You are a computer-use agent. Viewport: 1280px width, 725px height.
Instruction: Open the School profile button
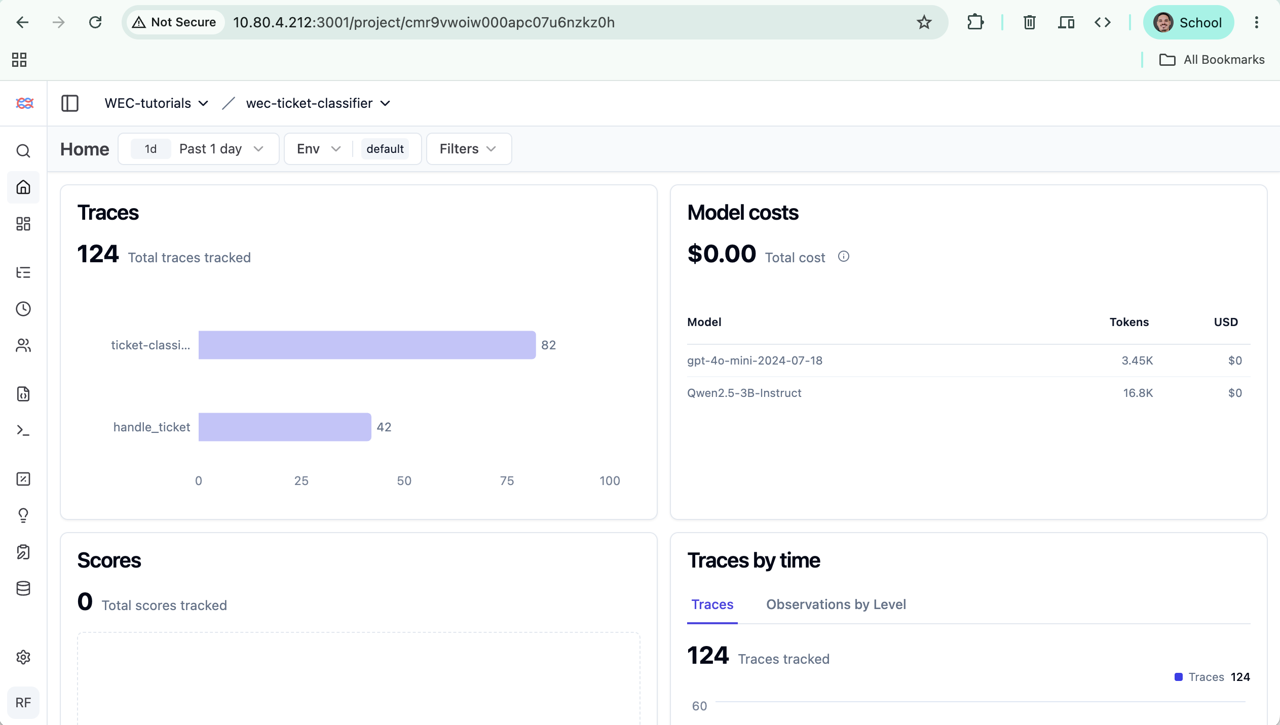[x=1188, y=22]
